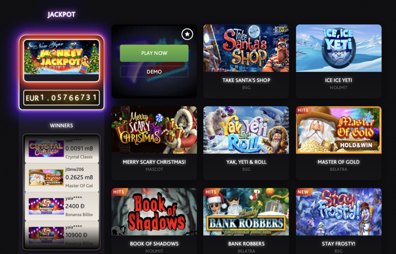Select the Lucky Bank Robbers game image

(x=246, y=211)
